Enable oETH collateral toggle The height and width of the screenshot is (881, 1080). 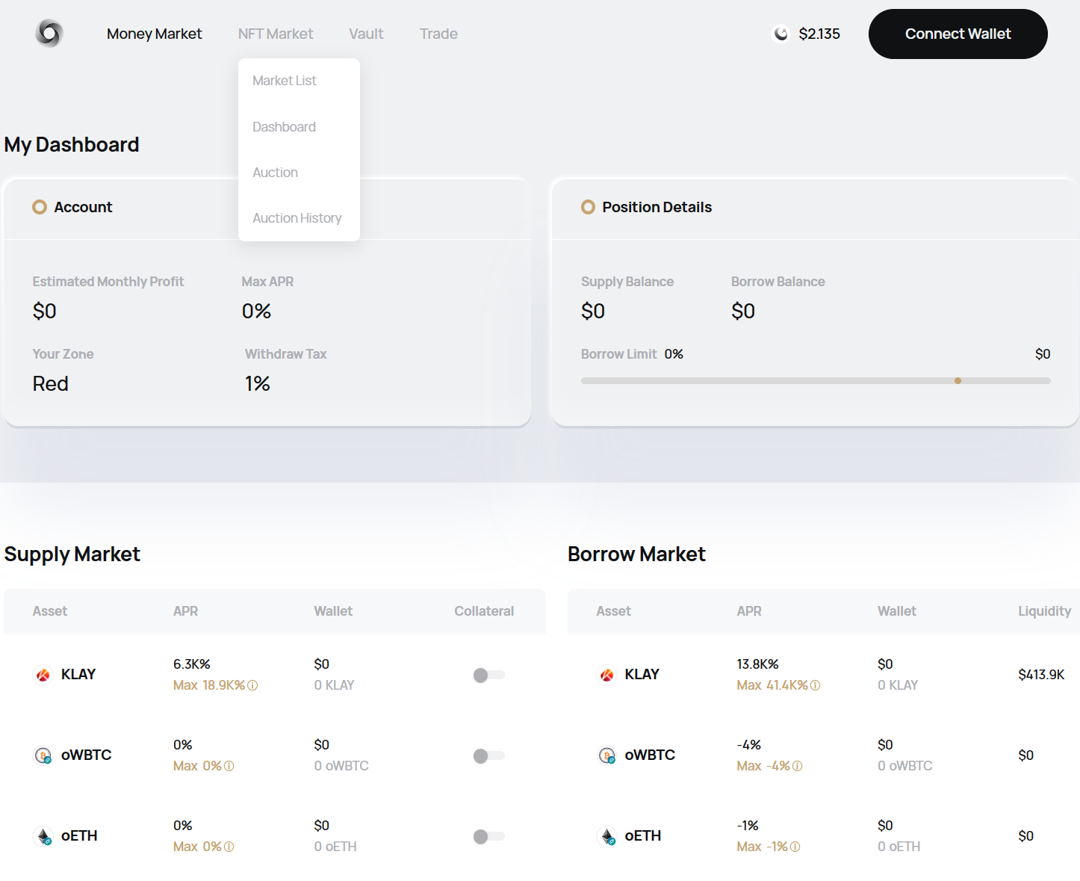click(x=489, y=836)
